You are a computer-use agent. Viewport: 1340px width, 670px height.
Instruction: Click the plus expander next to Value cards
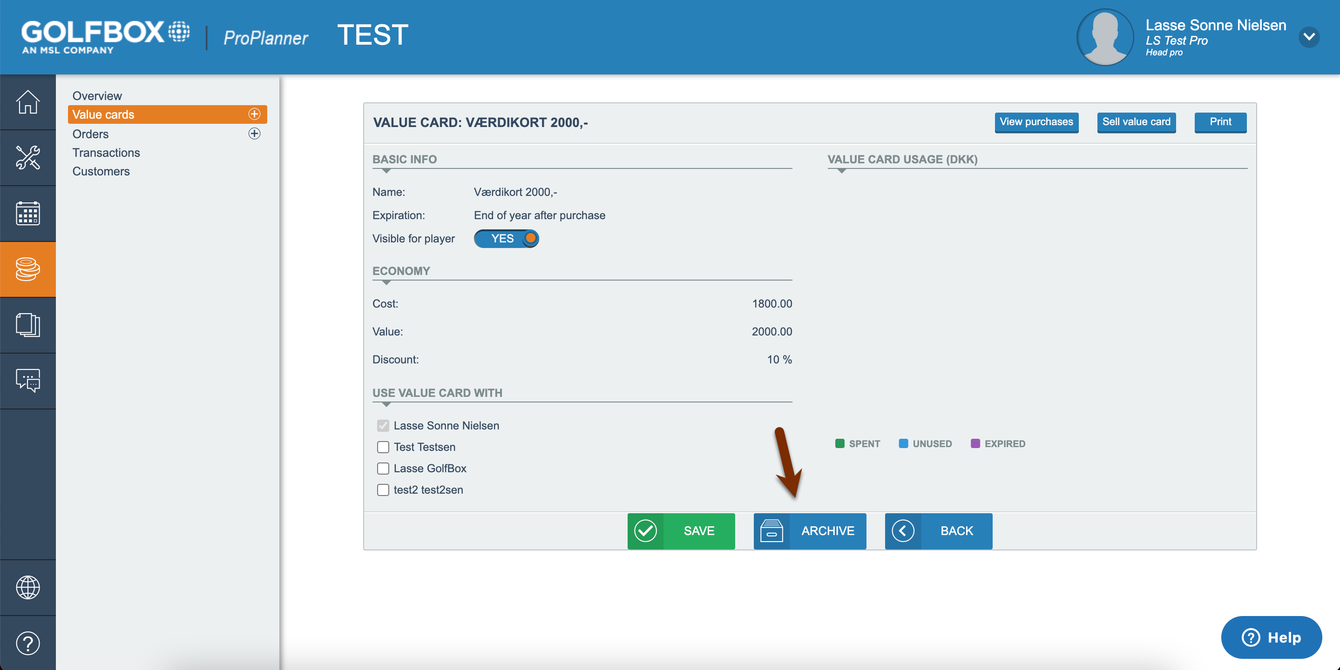[254, 114]
